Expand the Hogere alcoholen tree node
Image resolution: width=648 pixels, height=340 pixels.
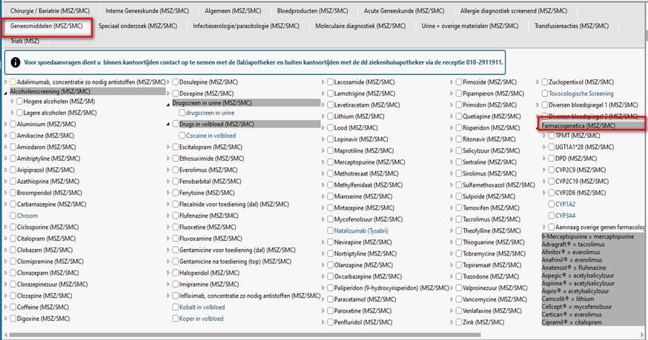click(x=13, y=101)
